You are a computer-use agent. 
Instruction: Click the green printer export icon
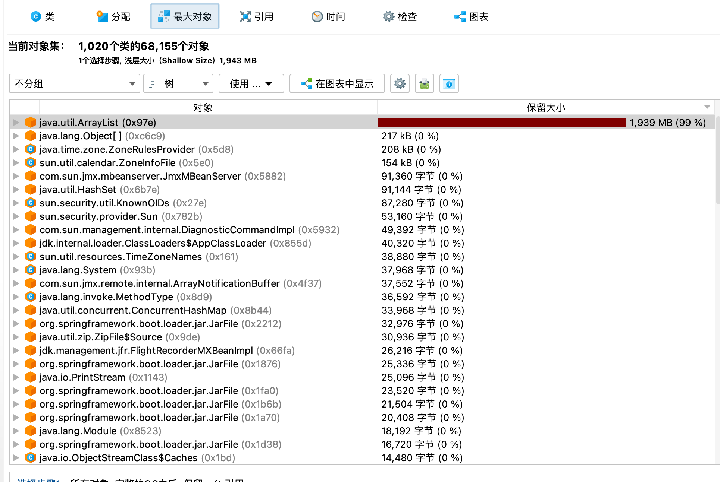click(x=424, y=83)
